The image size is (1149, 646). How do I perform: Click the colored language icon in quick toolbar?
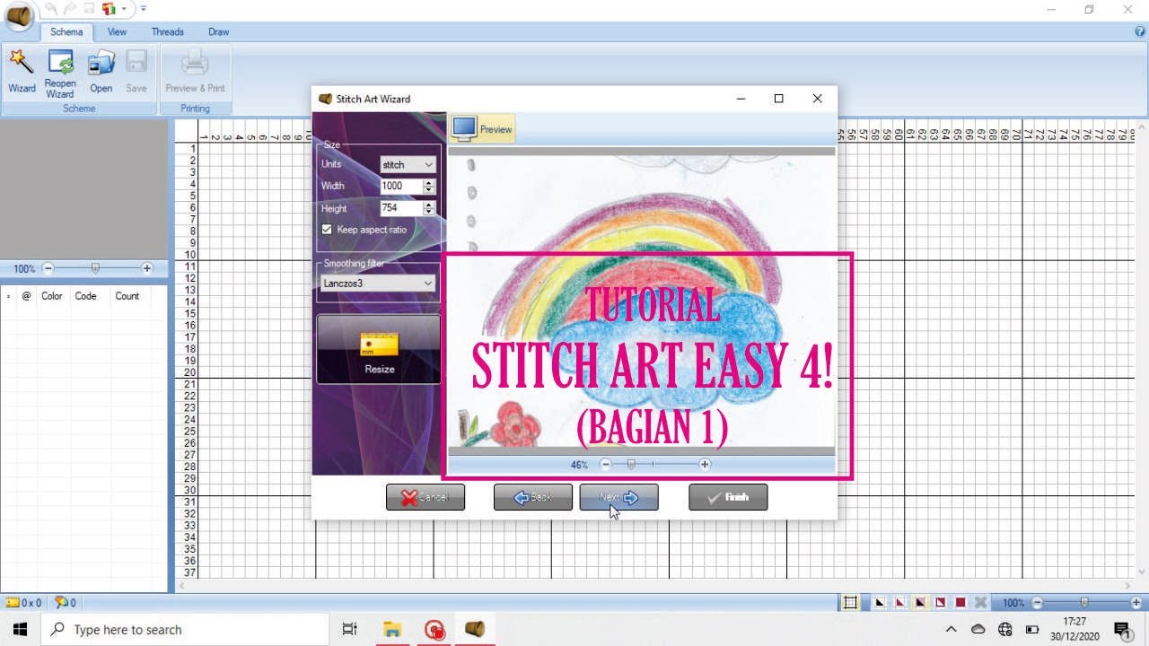[109, 9]
